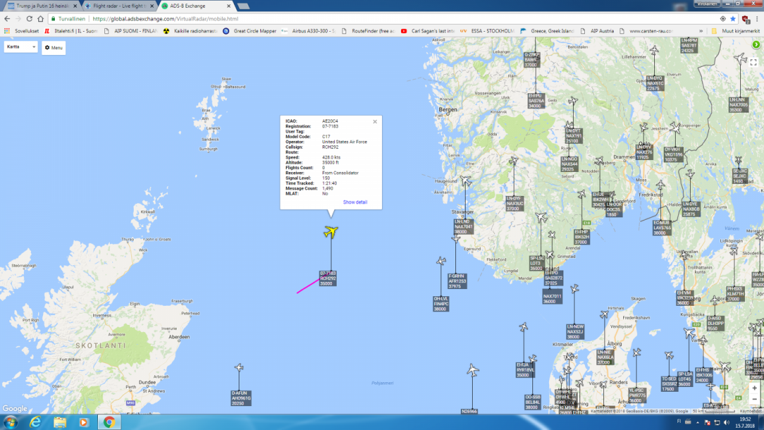Select the TC-SED SXS5RZ aircraft icon
Image resolution: width=764 pixels, height=430 pixels.
click(669, 356)
